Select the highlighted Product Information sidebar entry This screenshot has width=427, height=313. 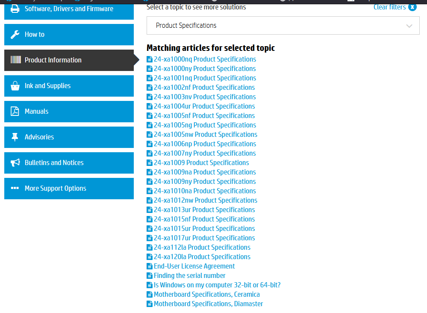point(68,60)
